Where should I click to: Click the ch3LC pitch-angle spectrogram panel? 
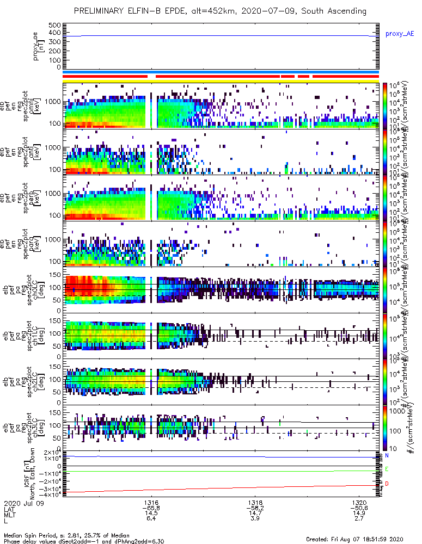(x=221, y=428)
